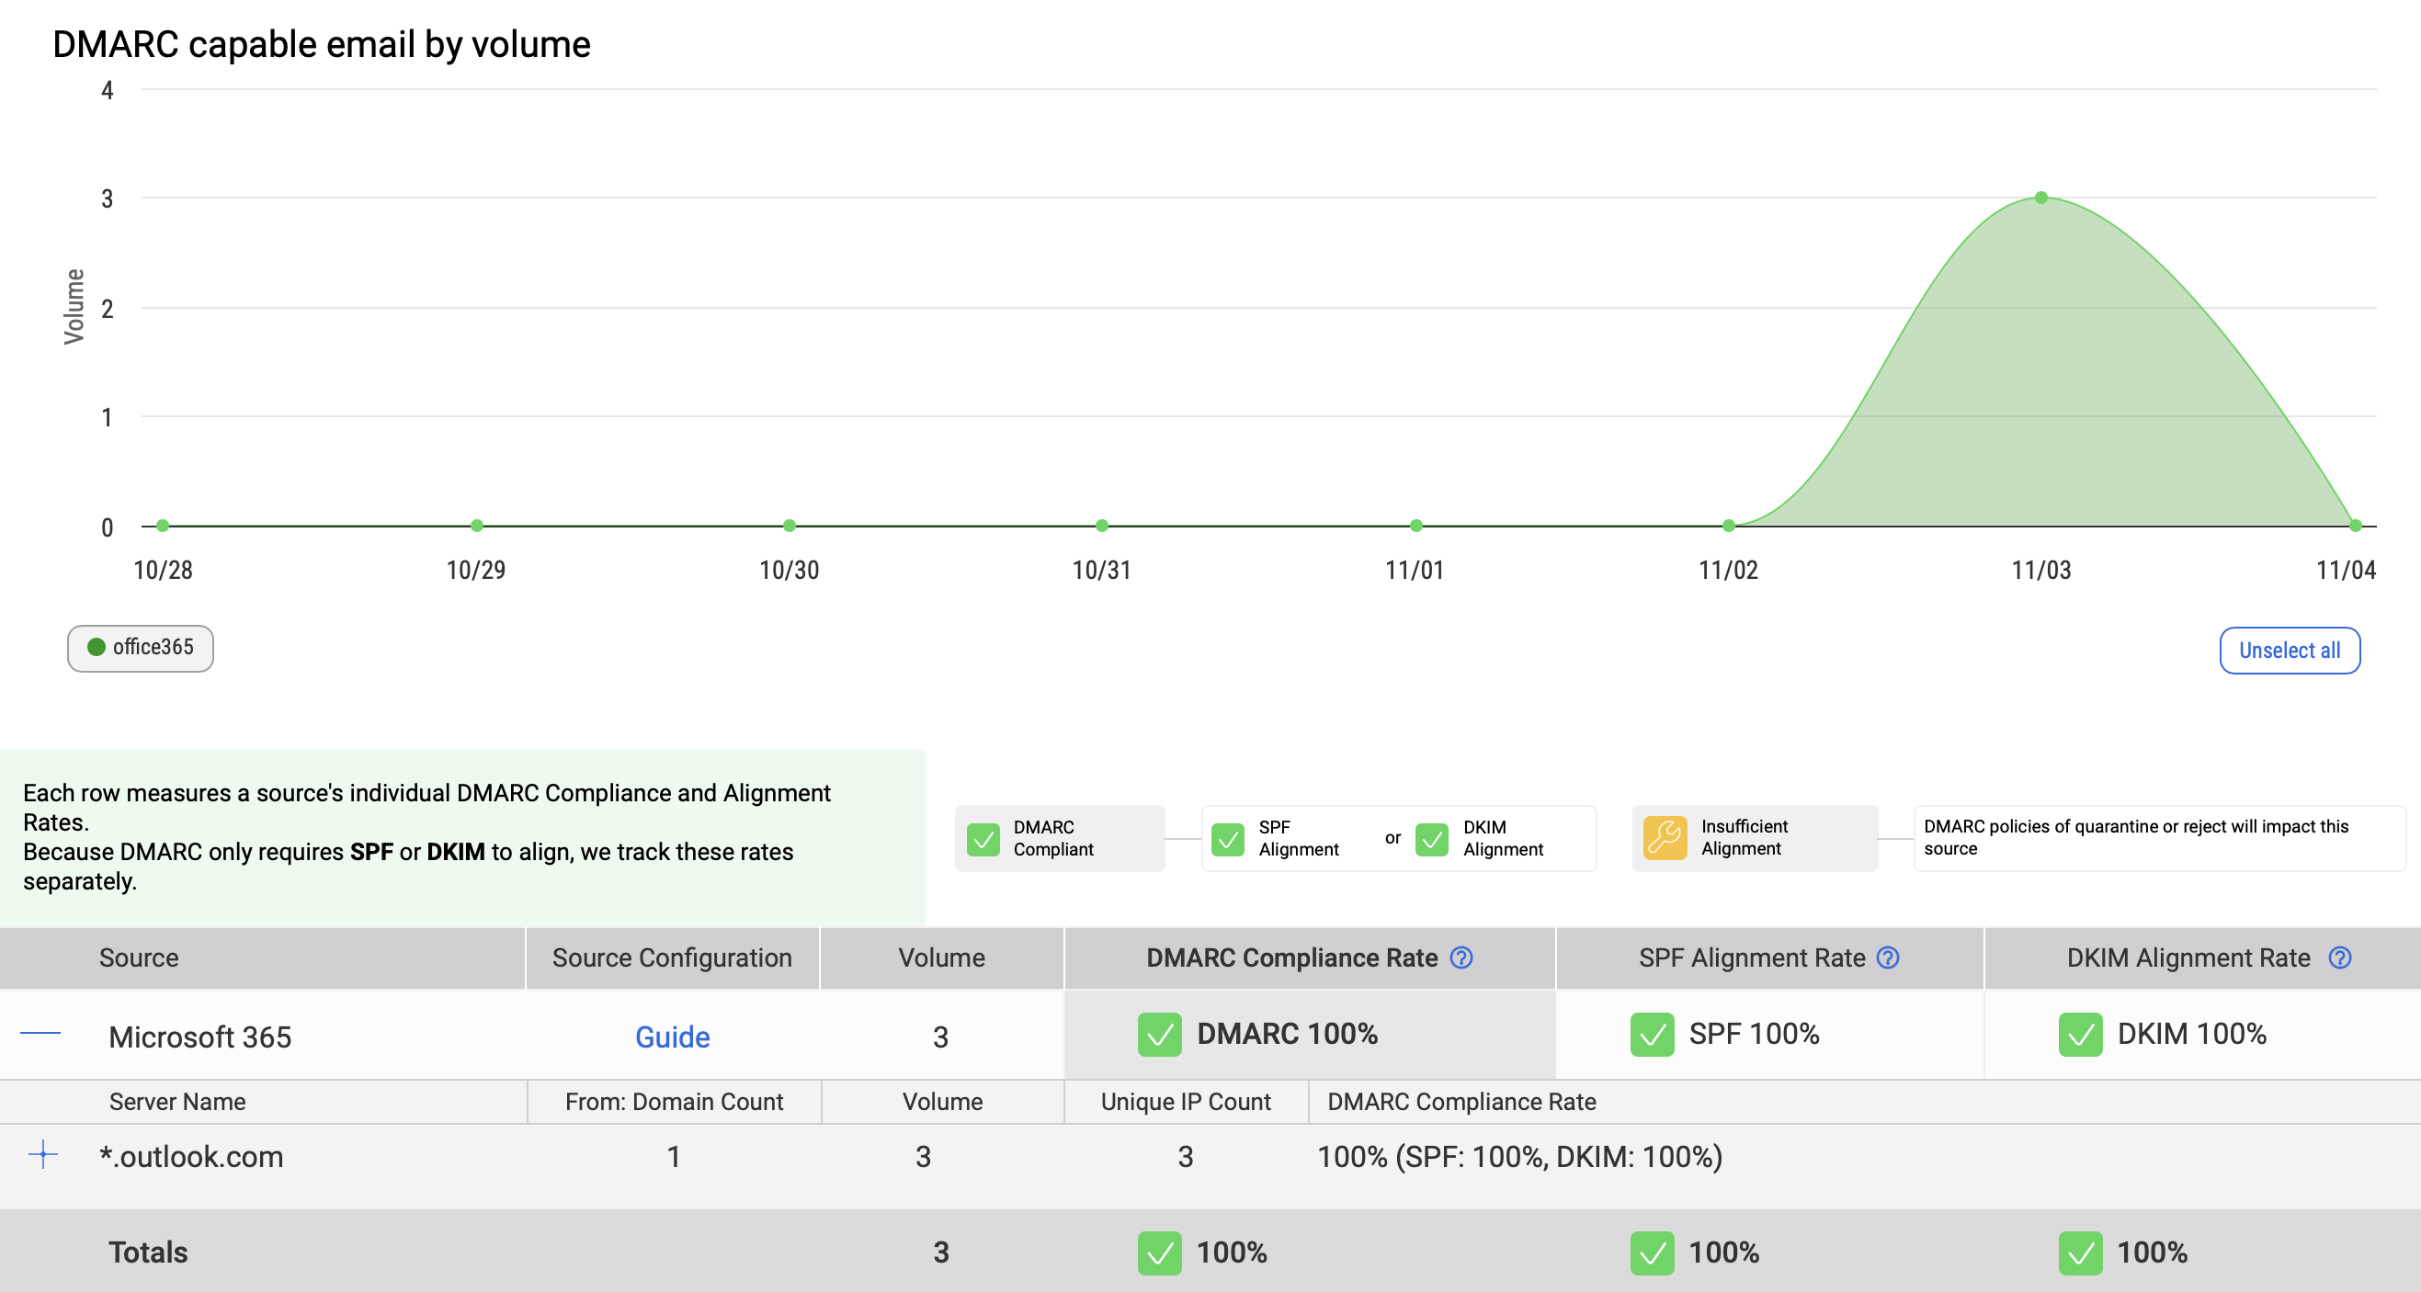The width and height of the screenshot is (2421, 1292).
Task: Click the 11/03 peak data point
Action: tap(2041, 198)
